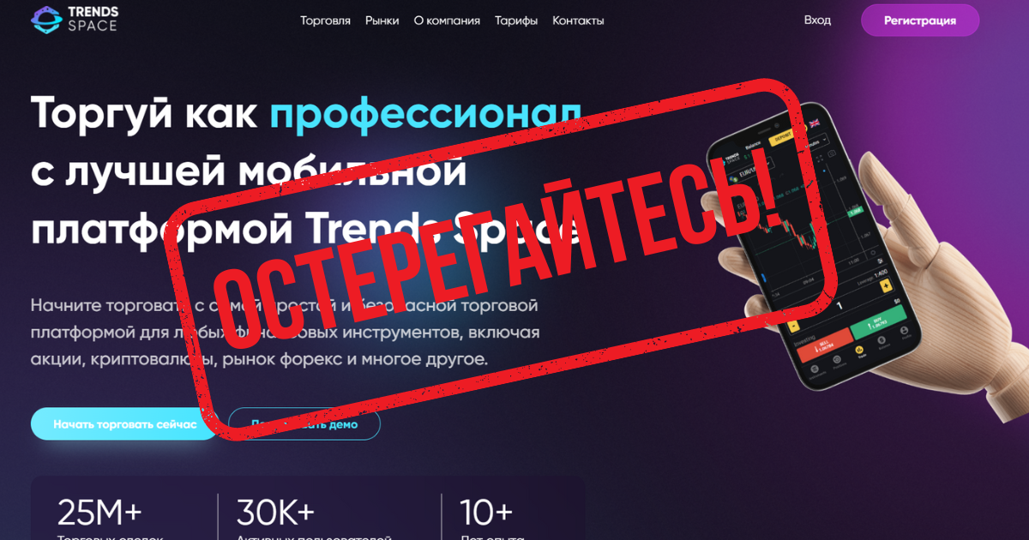Viewport: 1029px width, 540px height.
Task: Click the chart screenshot camera icon
Action: (x=832, y=153)
